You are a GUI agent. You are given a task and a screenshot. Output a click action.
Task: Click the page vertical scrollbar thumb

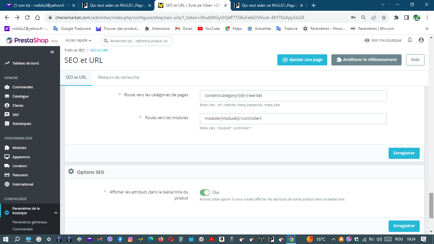[431, 206]
